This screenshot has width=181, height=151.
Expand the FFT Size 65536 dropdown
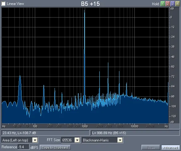click(x=77, y=140)
